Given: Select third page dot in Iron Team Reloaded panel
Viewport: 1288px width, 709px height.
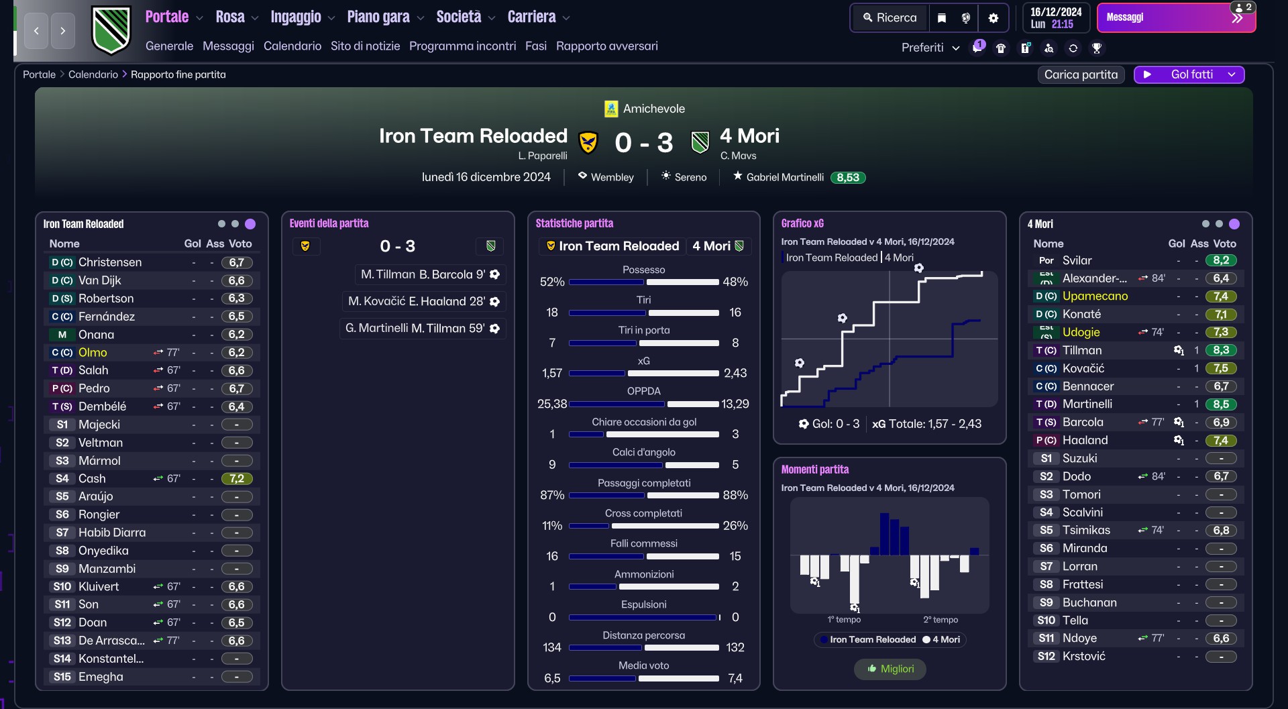Looking at the screenshot, I should (250, 224).
